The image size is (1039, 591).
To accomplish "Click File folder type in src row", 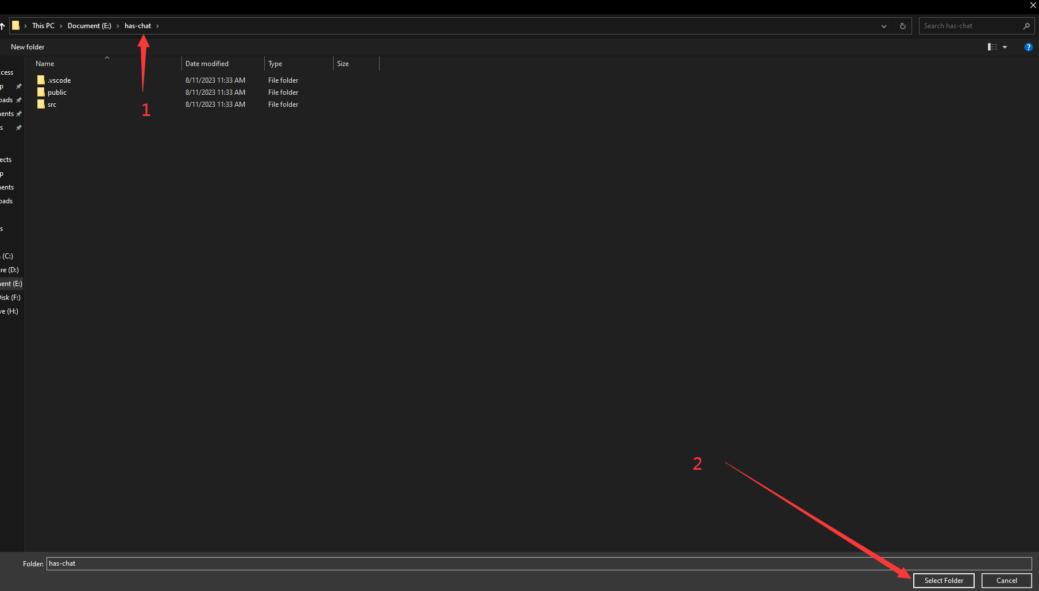I will 283,105.
